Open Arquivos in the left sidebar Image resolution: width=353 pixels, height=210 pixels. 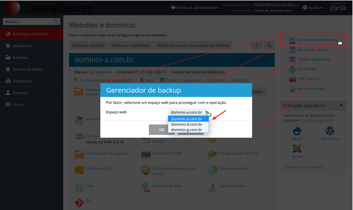[x=20, y=57]
